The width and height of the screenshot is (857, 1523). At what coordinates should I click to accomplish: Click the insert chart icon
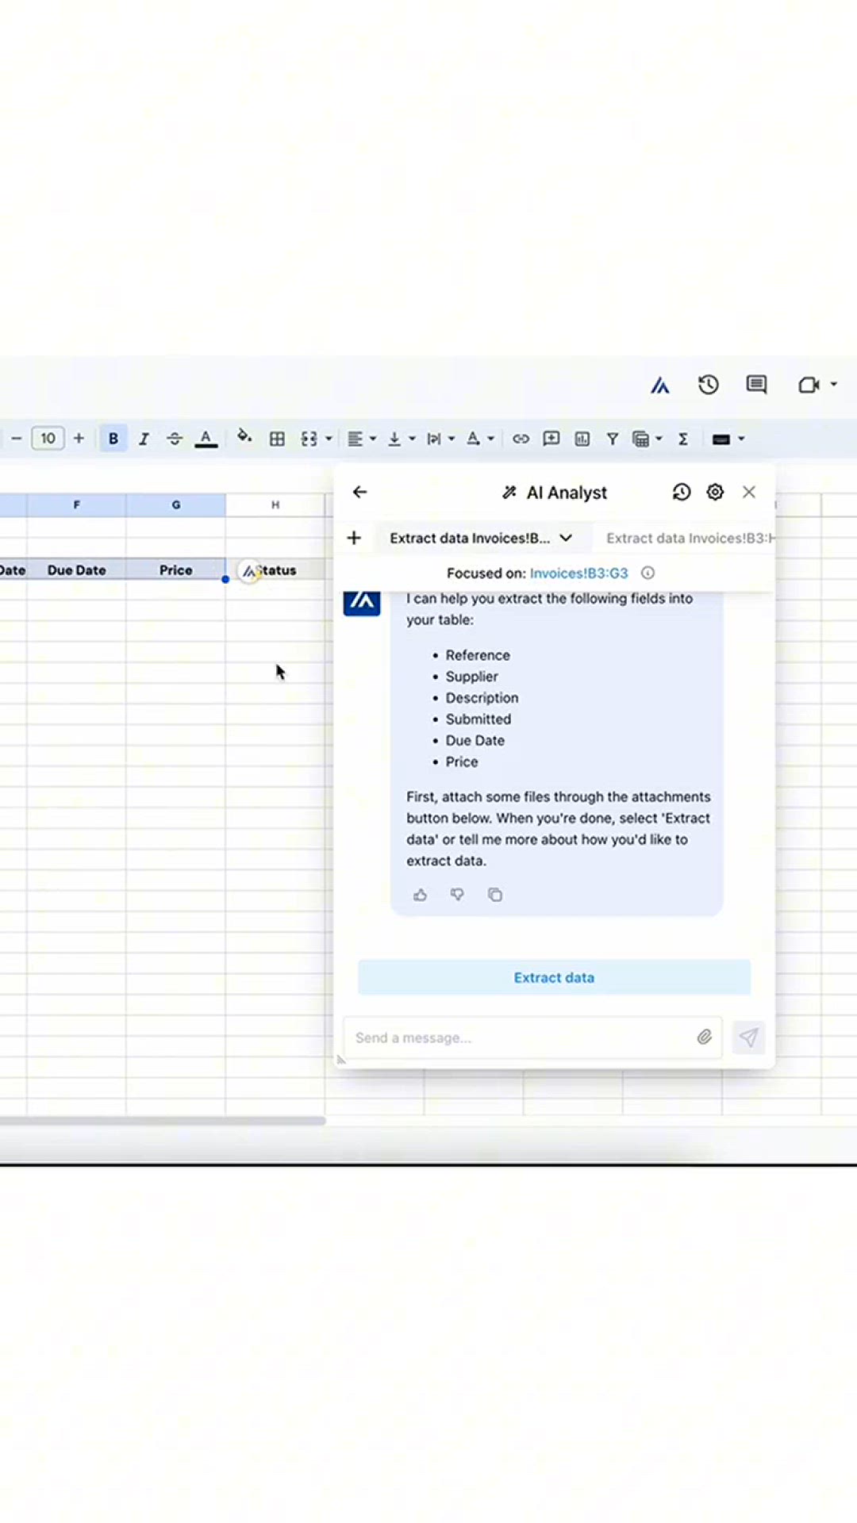[x=582, y=439]
